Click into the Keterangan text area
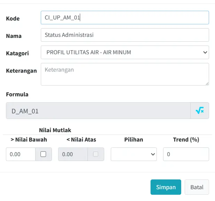 pyautogui.click(x=125, y=74)
